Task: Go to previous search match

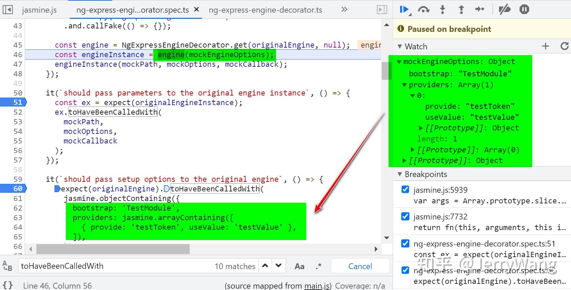Action: 265,266
